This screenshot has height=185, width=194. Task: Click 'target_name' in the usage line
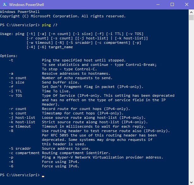tap(61, 47)
